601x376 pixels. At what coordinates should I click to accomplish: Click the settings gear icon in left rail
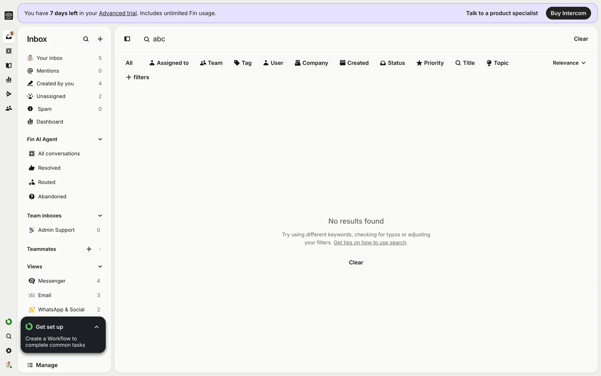pyautogui.click(x=9, y=351)
